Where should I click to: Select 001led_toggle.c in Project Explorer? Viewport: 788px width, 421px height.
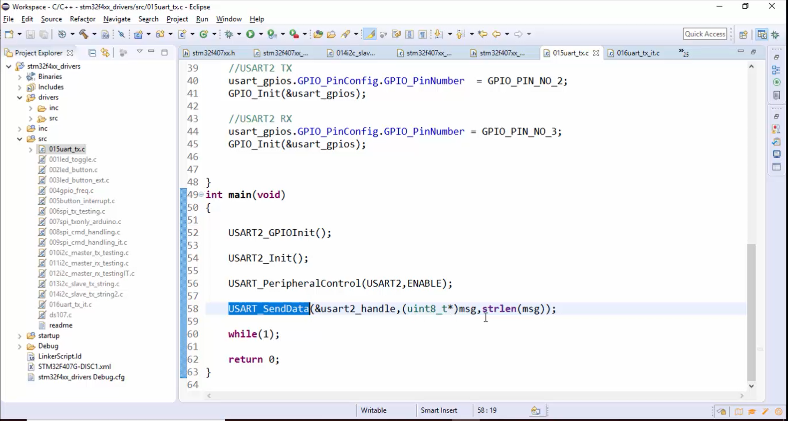click(72, 159)
